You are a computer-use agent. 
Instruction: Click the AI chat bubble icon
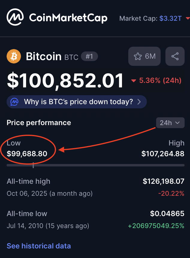tap(15, 102)
